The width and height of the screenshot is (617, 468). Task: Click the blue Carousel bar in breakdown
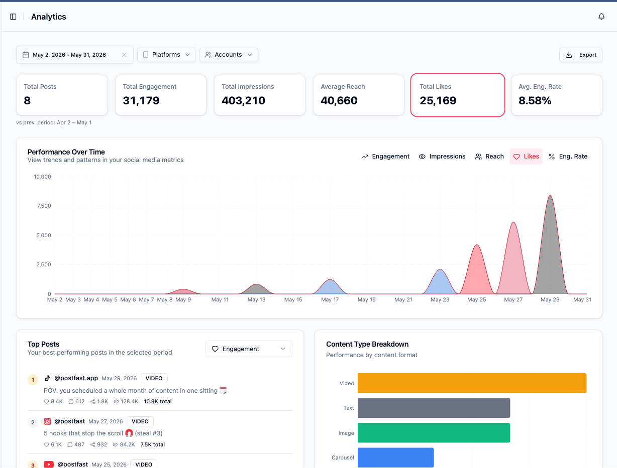(395, 457)
